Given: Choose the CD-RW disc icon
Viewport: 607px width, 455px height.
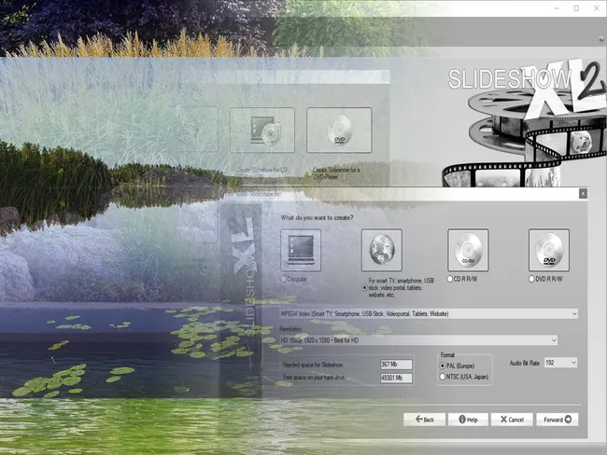Looking at the screenshot, I should (468, 250).
